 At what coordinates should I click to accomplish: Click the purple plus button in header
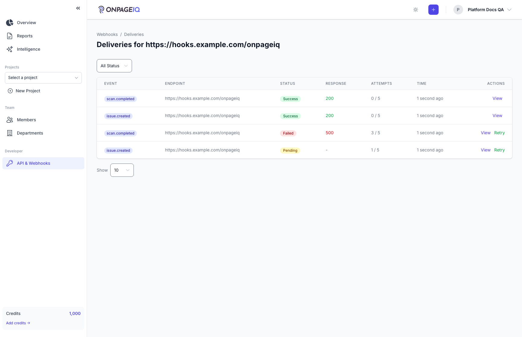433,10
